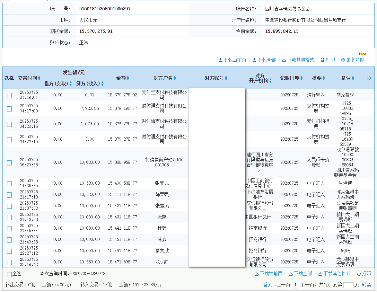Click the top 下载全部 download link
This screenshot has height=292, width=377.
click(264, 60)
